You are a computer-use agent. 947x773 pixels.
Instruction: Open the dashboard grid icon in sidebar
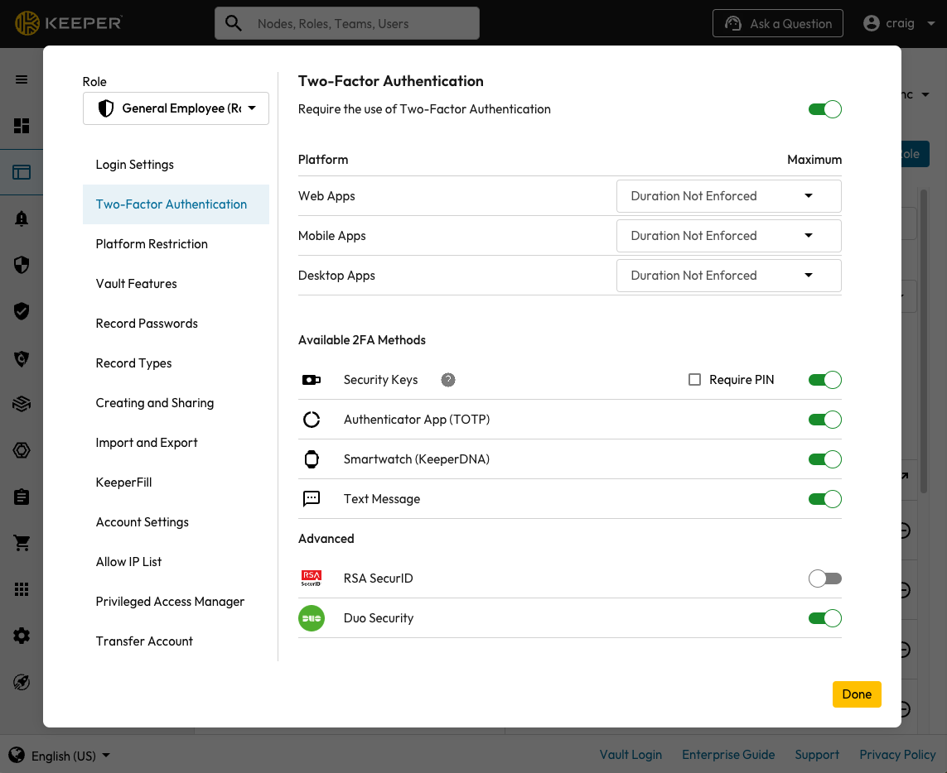point(22,126)
